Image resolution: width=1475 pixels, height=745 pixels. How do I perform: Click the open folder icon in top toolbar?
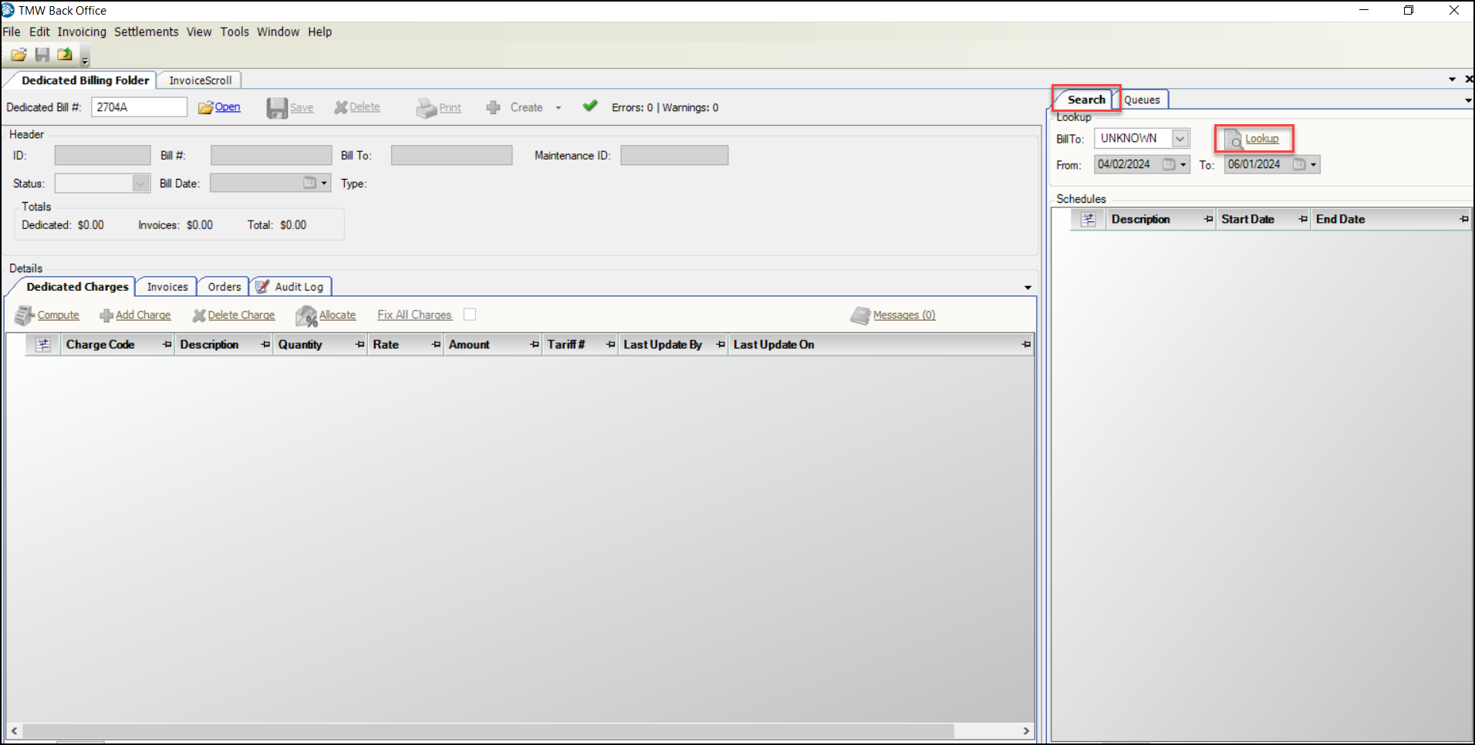coord(19,55)
